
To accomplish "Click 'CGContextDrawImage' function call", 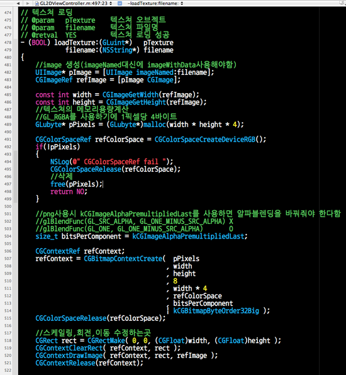I will (69, 355).
